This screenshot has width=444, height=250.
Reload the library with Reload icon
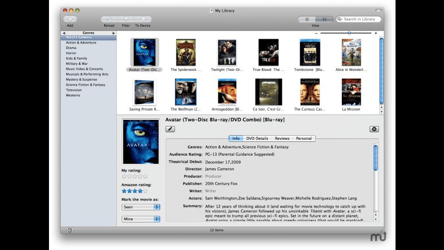point(109,19)
